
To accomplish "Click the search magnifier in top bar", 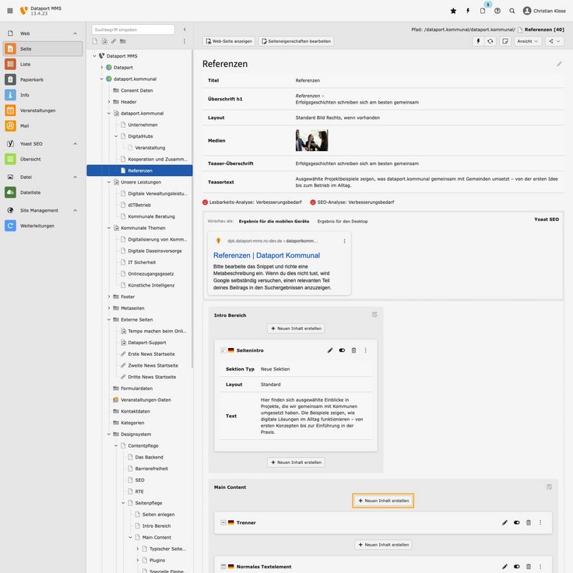I will (x=511, y=11).
